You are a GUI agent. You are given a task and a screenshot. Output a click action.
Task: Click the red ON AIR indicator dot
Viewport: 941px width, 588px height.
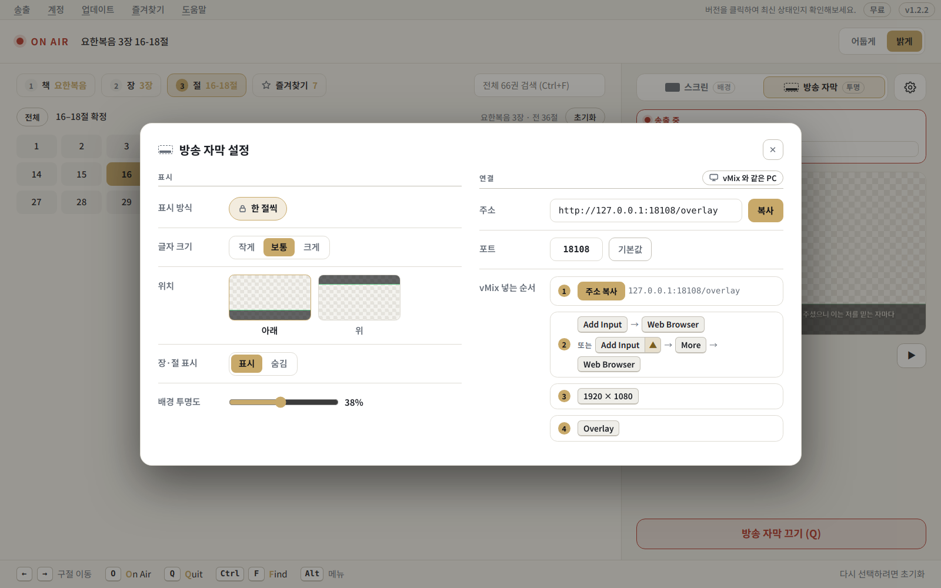point(20,41)
